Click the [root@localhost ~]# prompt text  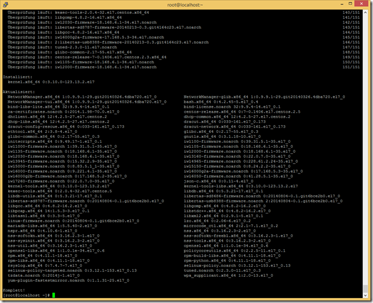coord(26,295)
